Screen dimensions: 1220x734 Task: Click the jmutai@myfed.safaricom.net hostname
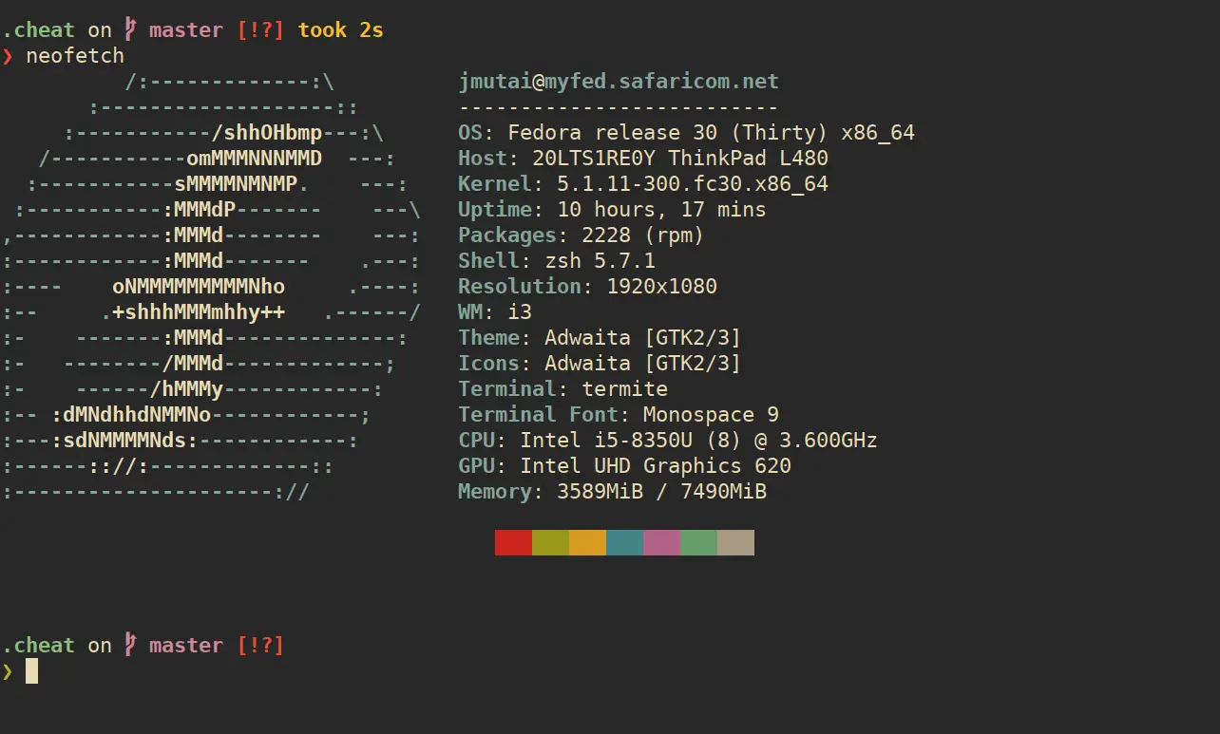tap(619, 82)
